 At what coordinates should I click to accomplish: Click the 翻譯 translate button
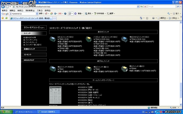click(x=110, y=14)
